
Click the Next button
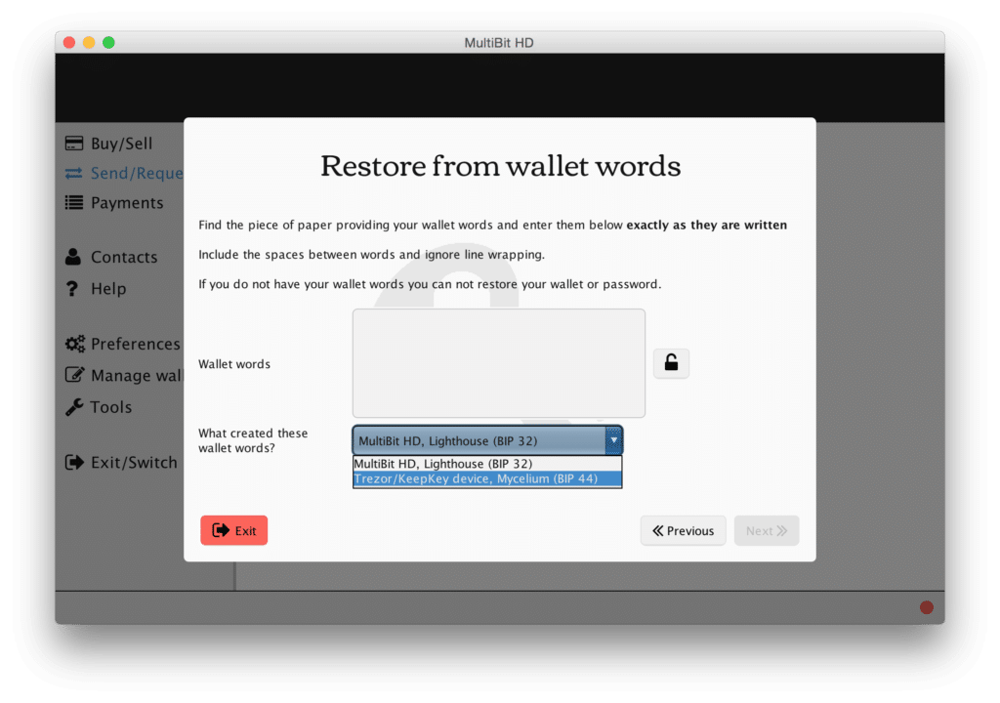pos(767,530)
